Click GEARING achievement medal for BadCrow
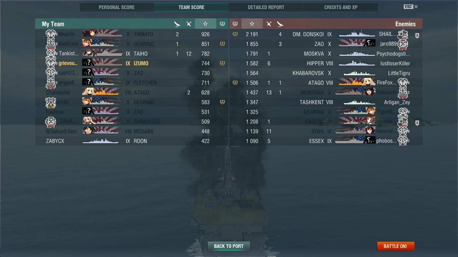 [x=222, y=44]
